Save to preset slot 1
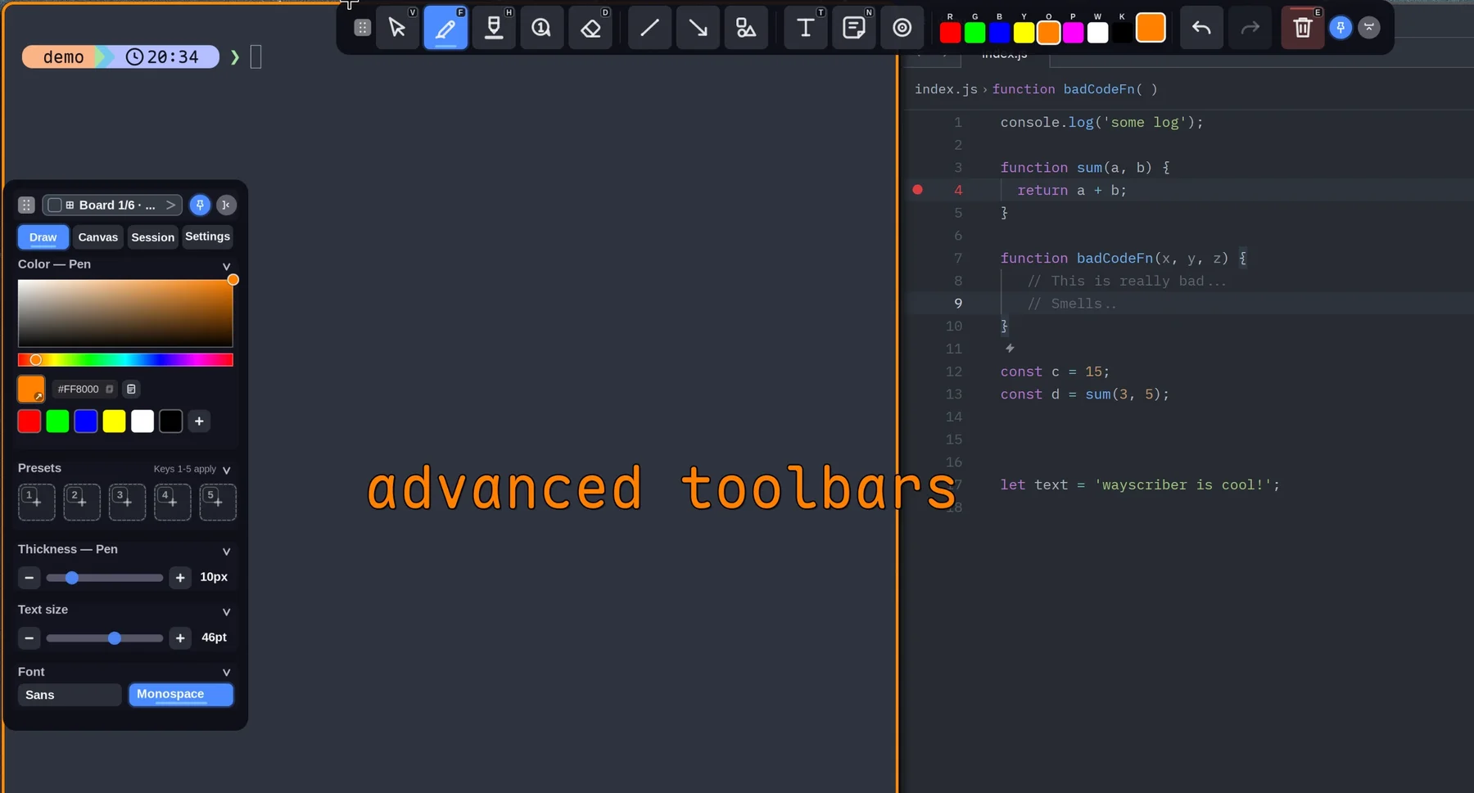This screenshot has width=1474, height=793. click(37, 502)
